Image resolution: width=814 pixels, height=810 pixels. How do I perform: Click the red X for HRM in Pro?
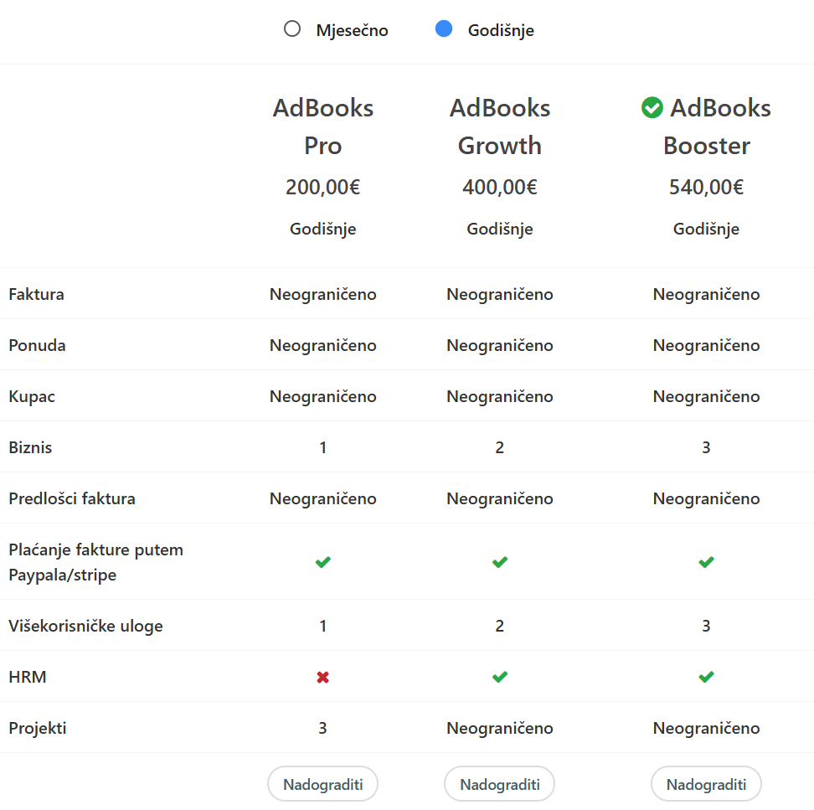[322, 677]
